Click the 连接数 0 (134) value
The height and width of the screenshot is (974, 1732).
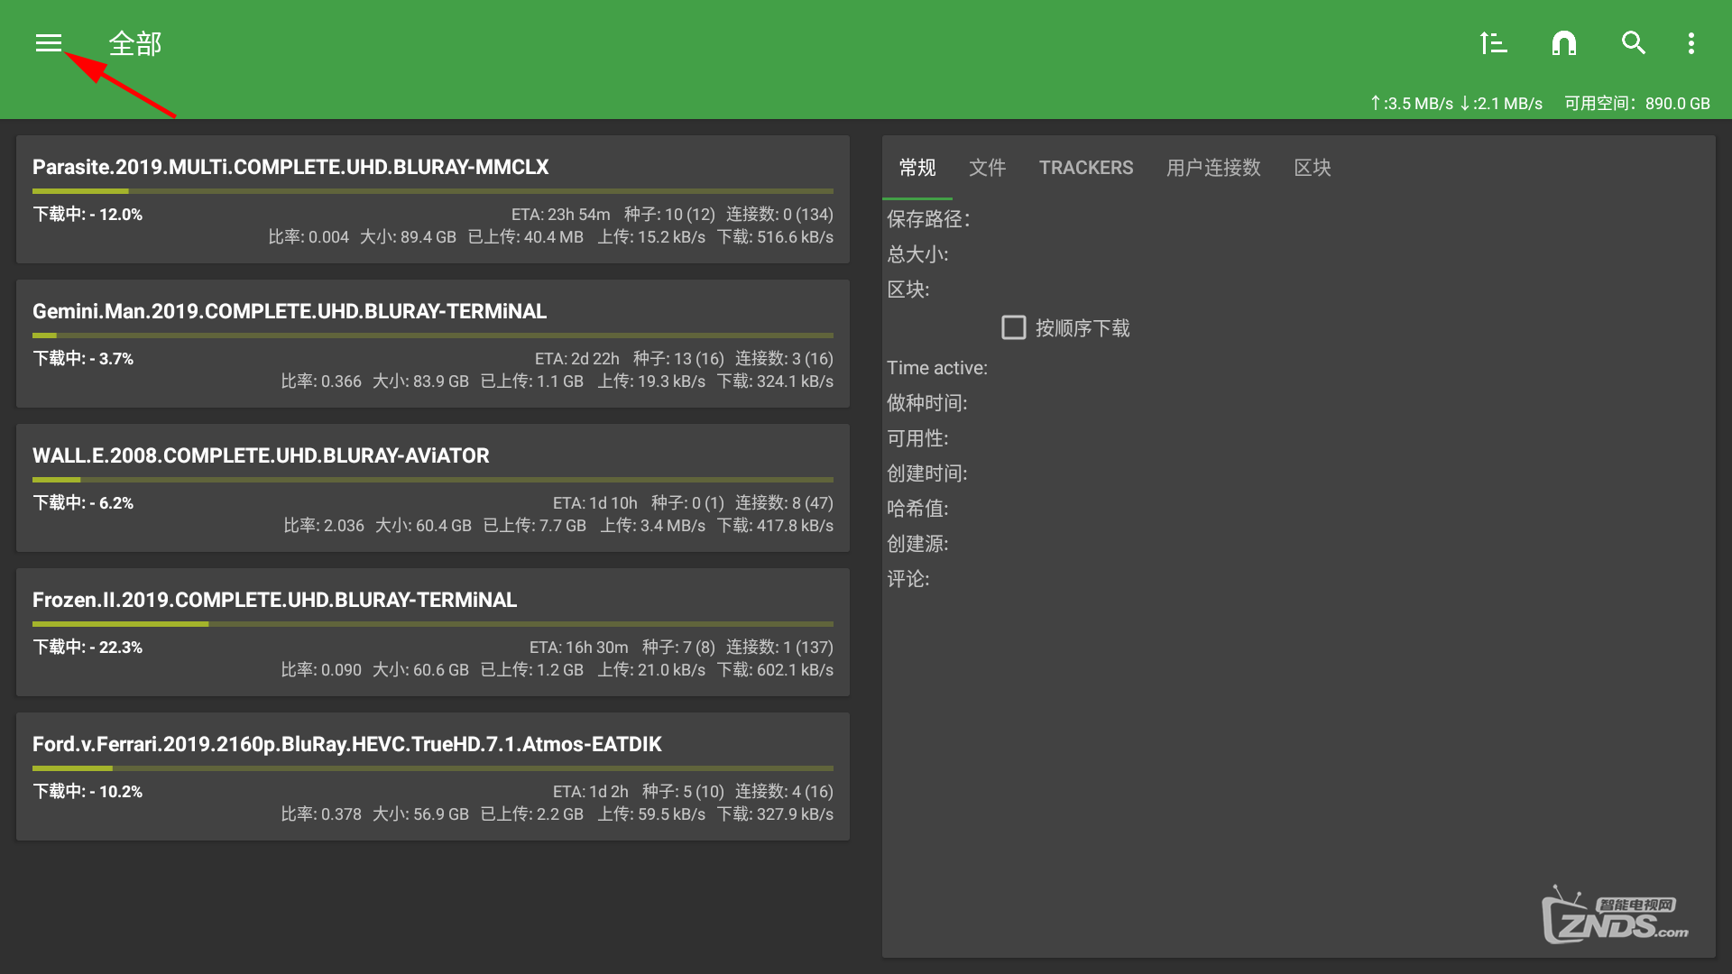click(x=779, y=215)
